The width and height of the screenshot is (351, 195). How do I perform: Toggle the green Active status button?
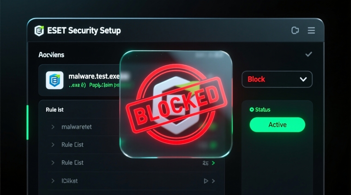277,125
